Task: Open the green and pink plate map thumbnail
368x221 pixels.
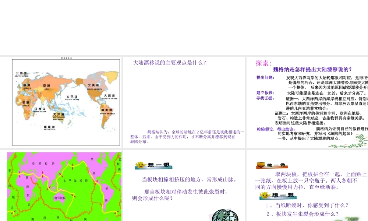Action: (x=64, y=186)
